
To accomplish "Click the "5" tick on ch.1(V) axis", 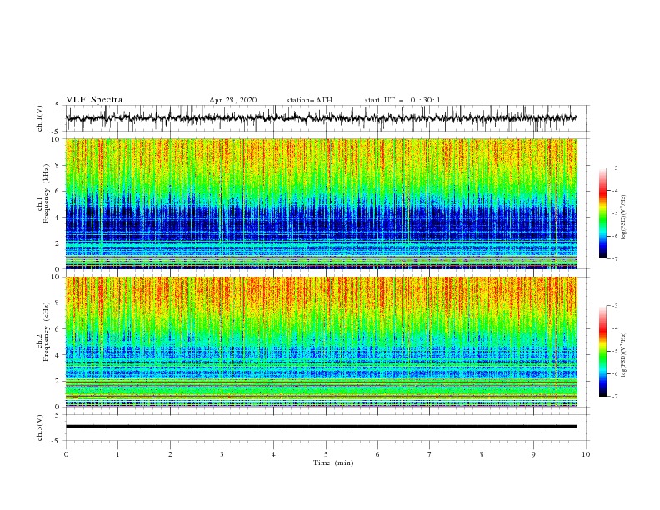I will (x=57, y=105).
